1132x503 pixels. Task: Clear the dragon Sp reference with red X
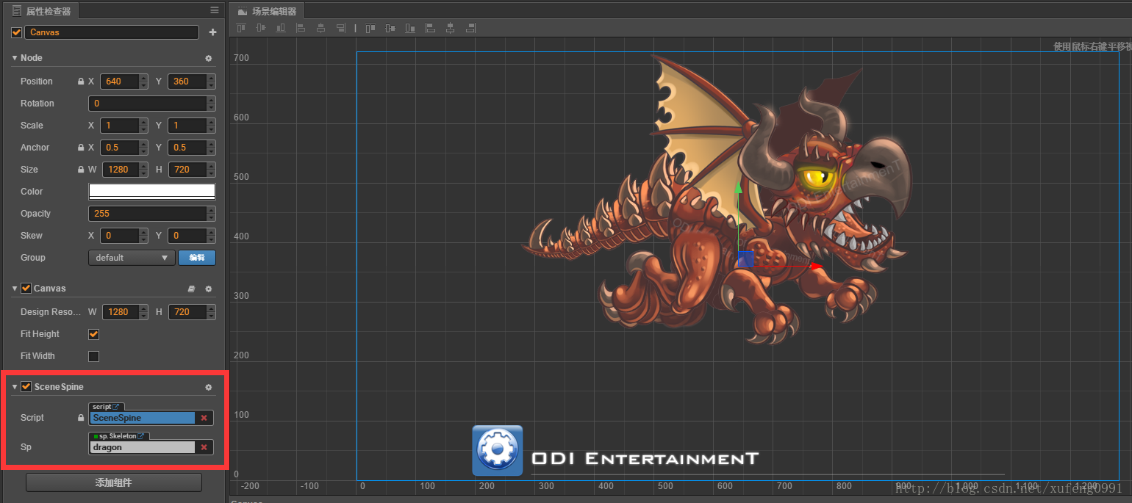click(204, 447)
